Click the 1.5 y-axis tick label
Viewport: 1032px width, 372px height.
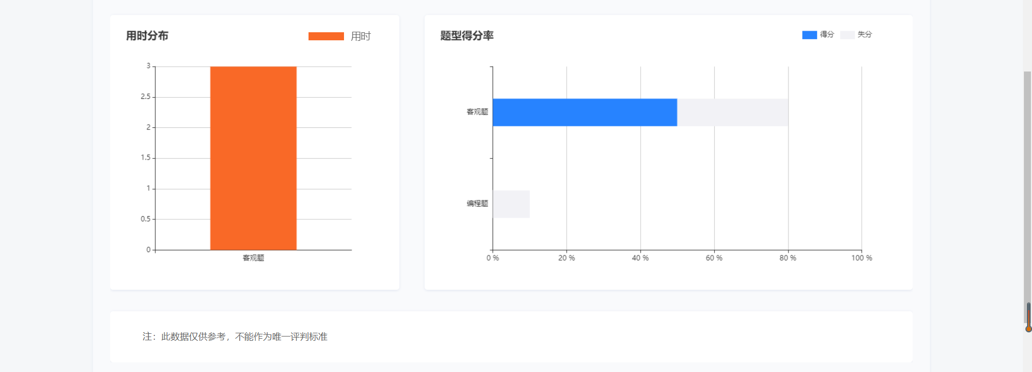coord(146,158)
